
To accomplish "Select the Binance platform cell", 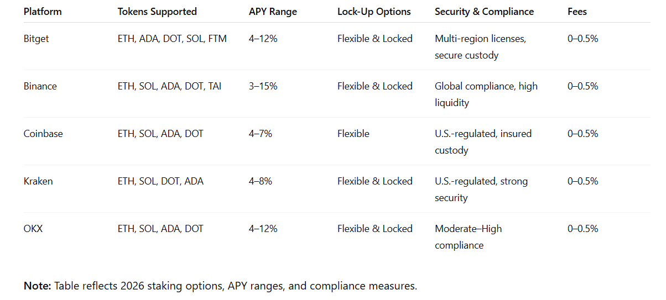I will pyautogui.click(x=40, y=86).
